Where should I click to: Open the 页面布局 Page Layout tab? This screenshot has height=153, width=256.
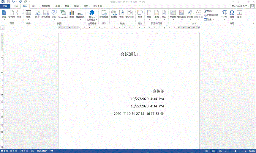46,6
